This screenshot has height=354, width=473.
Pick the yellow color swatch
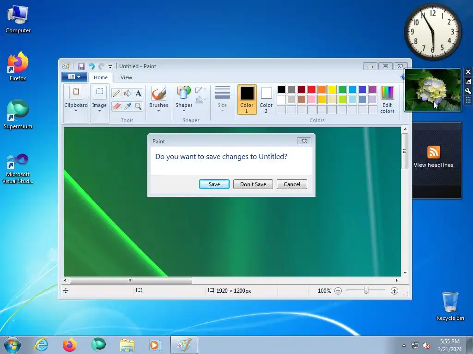pos(332,89)
